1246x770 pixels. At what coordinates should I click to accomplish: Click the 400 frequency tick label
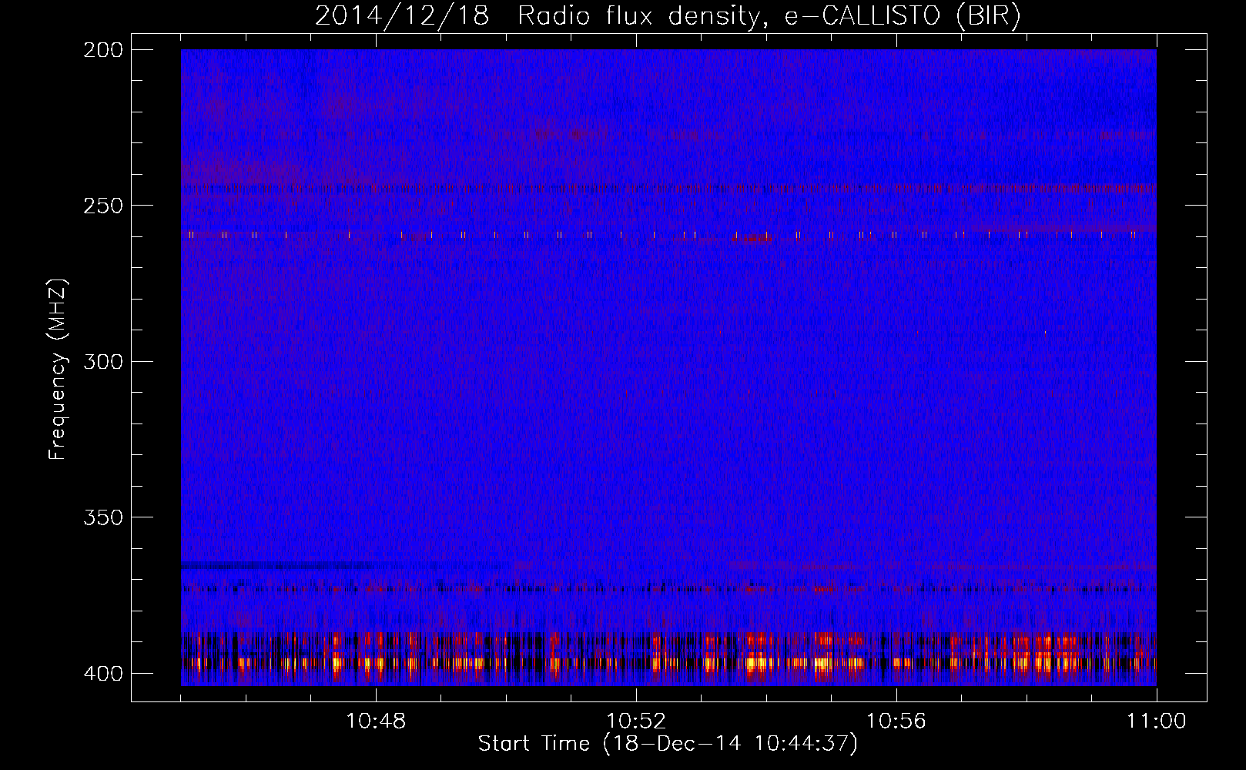102,673
